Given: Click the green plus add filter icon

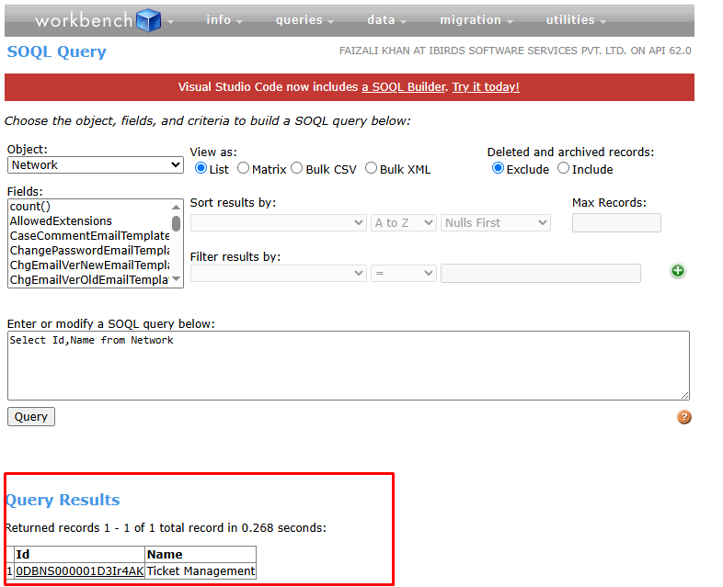Looking at the screenshot, I should [x=678, y=271].
